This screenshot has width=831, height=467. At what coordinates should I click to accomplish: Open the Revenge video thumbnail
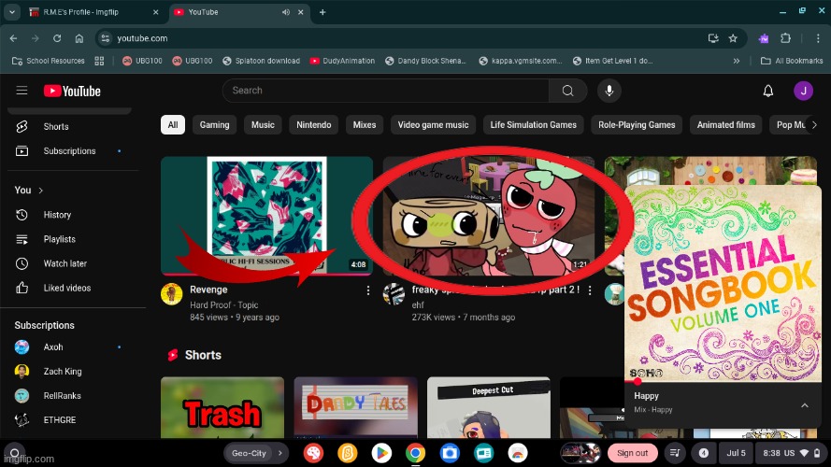267,216
